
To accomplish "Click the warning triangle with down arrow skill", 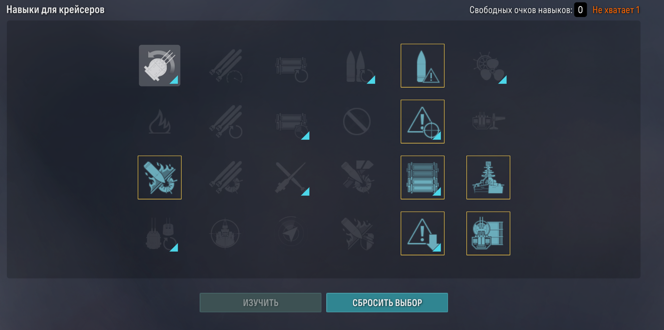I will [423, 233].
